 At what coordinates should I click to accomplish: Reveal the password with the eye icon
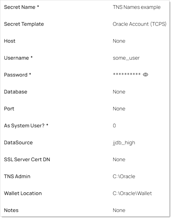coord(145,75)
